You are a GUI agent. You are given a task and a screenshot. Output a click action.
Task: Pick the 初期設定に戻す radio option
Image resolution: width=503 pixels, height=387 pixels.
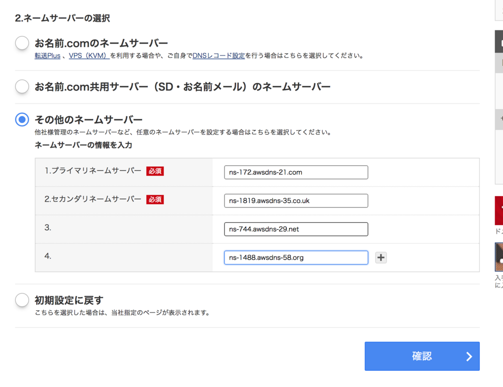point(22,300)
